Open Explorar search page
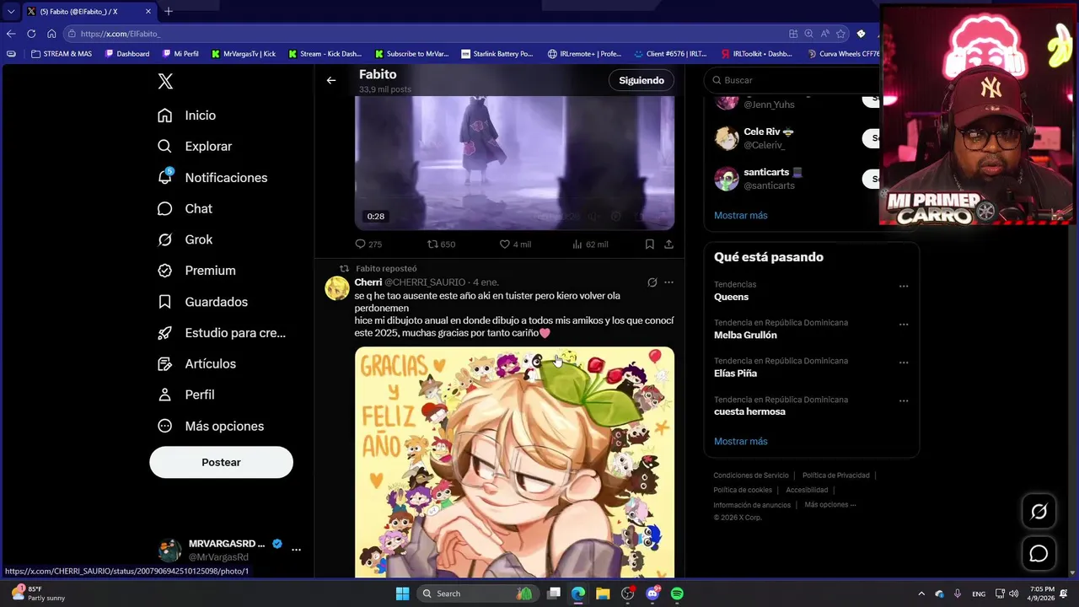Screen dimensions: 1079x607 coord(195,147)
